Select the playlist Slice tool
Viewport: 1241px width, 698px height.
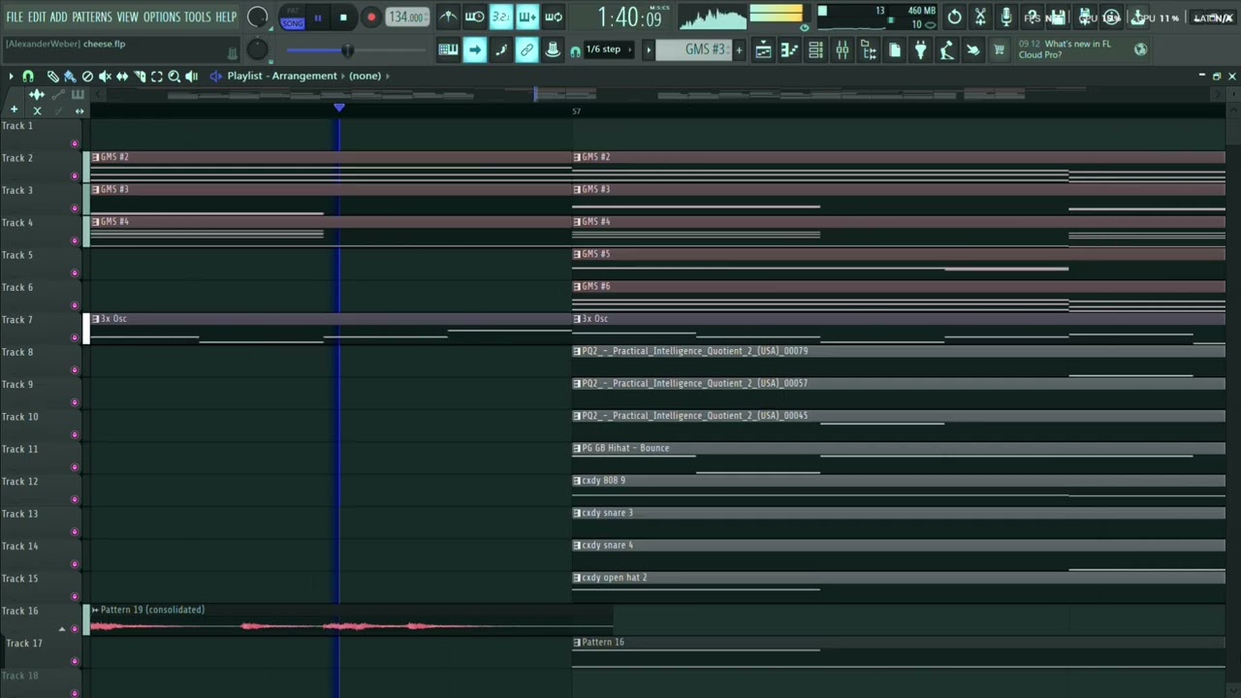[140, 76]
